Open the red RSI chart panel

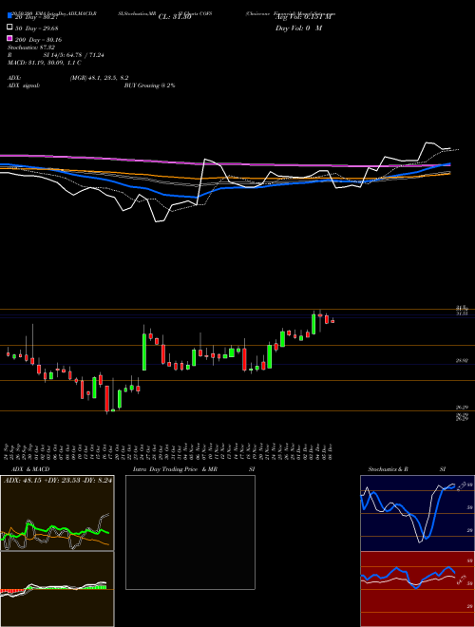click(x=417, y=589)
